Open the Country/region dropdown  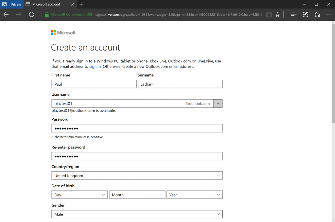click(x=137, y=175)
